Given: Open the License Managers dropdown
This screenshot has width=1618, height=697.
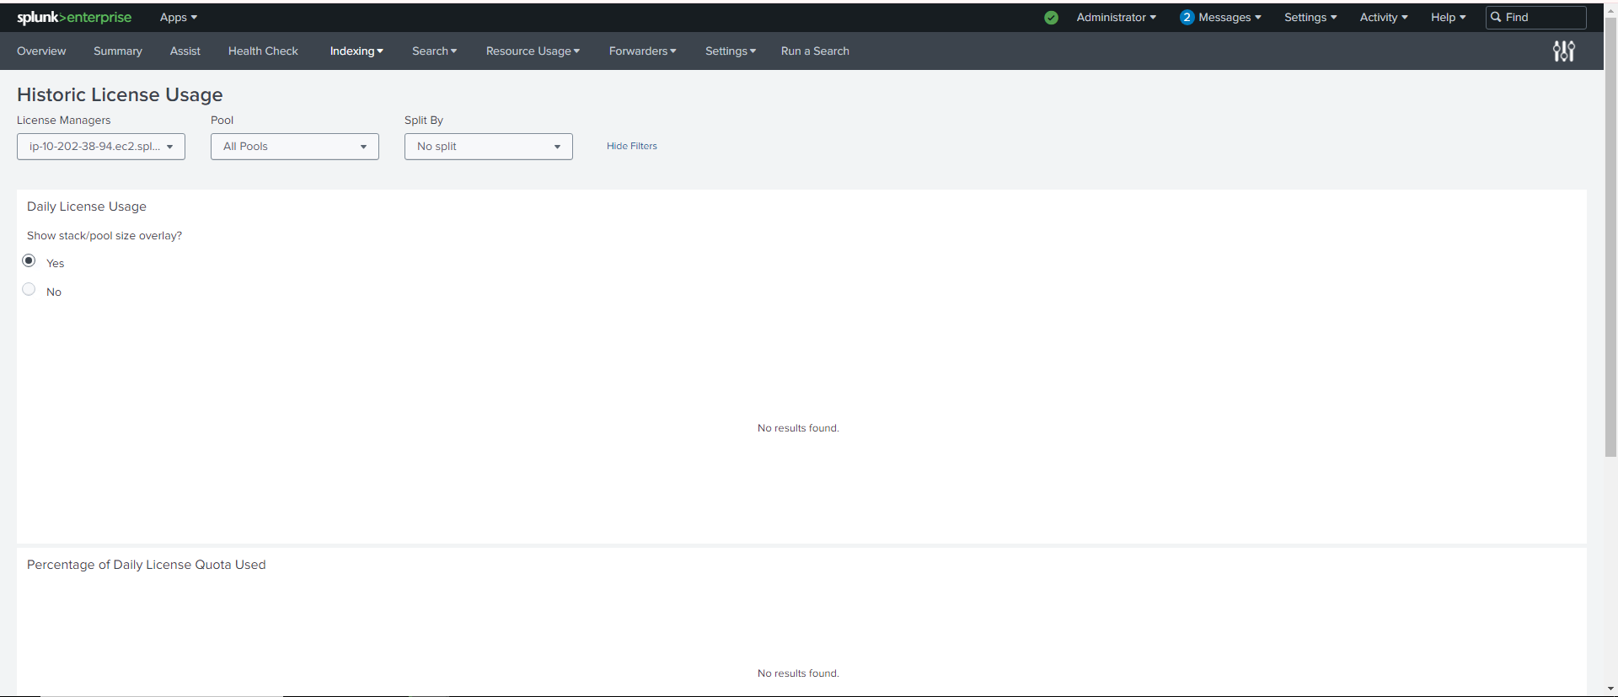Looking at the screenshot, I should pyautogui.click(x=101, y=147).
